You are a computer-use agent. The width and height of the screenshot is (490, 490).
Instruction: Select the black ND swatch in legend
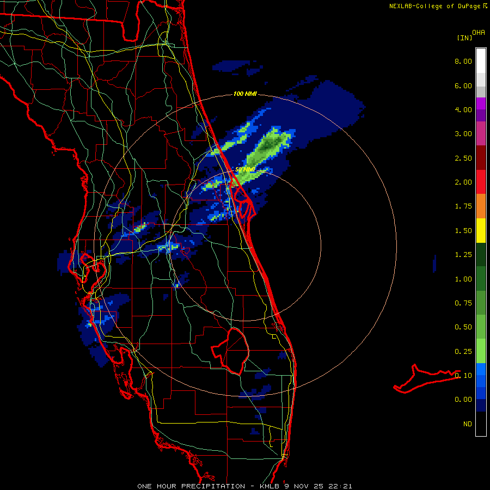(x=481, y=424)
